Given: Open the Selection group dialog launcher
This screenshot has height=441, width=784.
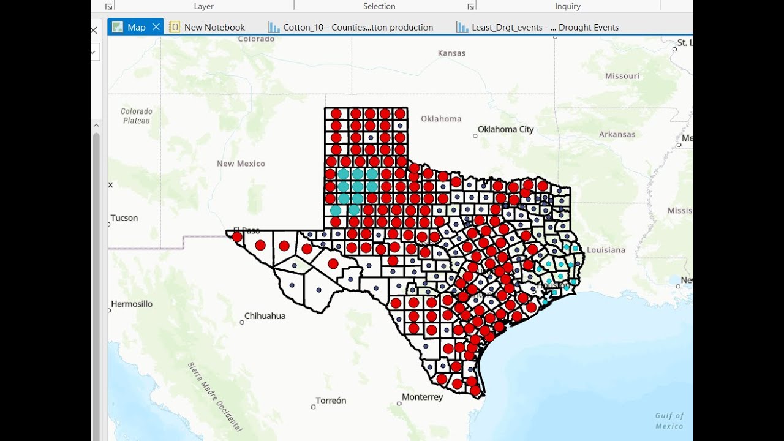Looking at the screenshot, I should coord(470,6).
